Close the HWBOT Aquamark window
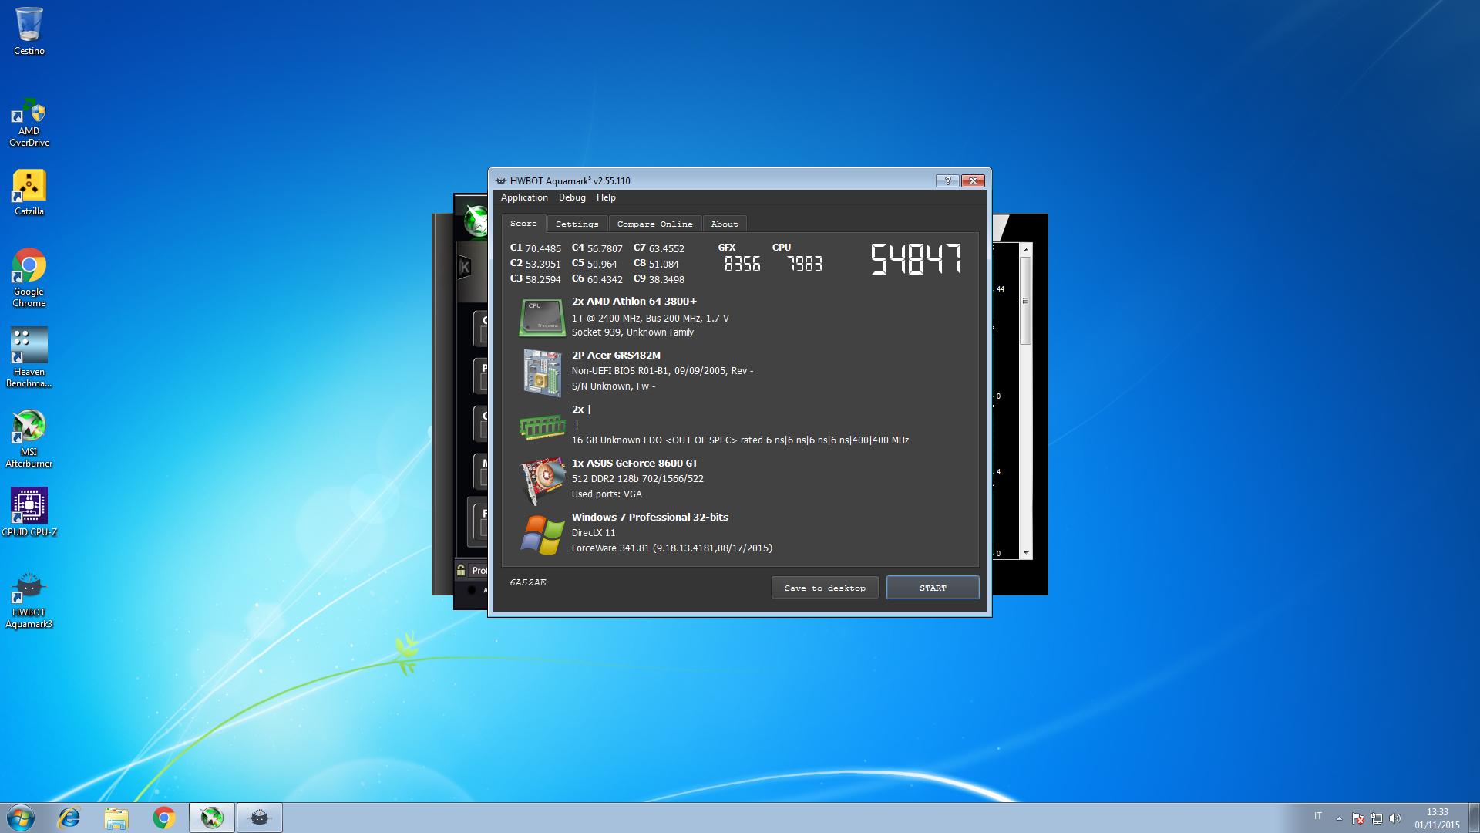The image size is (1480, 833). point(974,180)
